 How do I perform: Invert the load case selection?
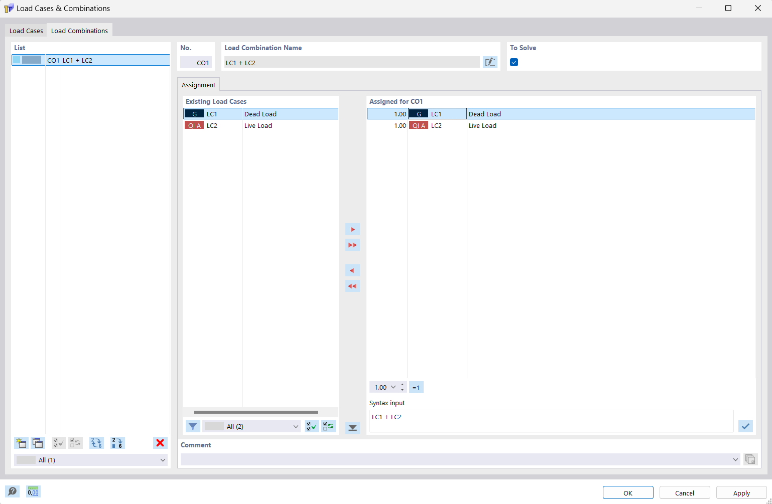coord(328,426)
